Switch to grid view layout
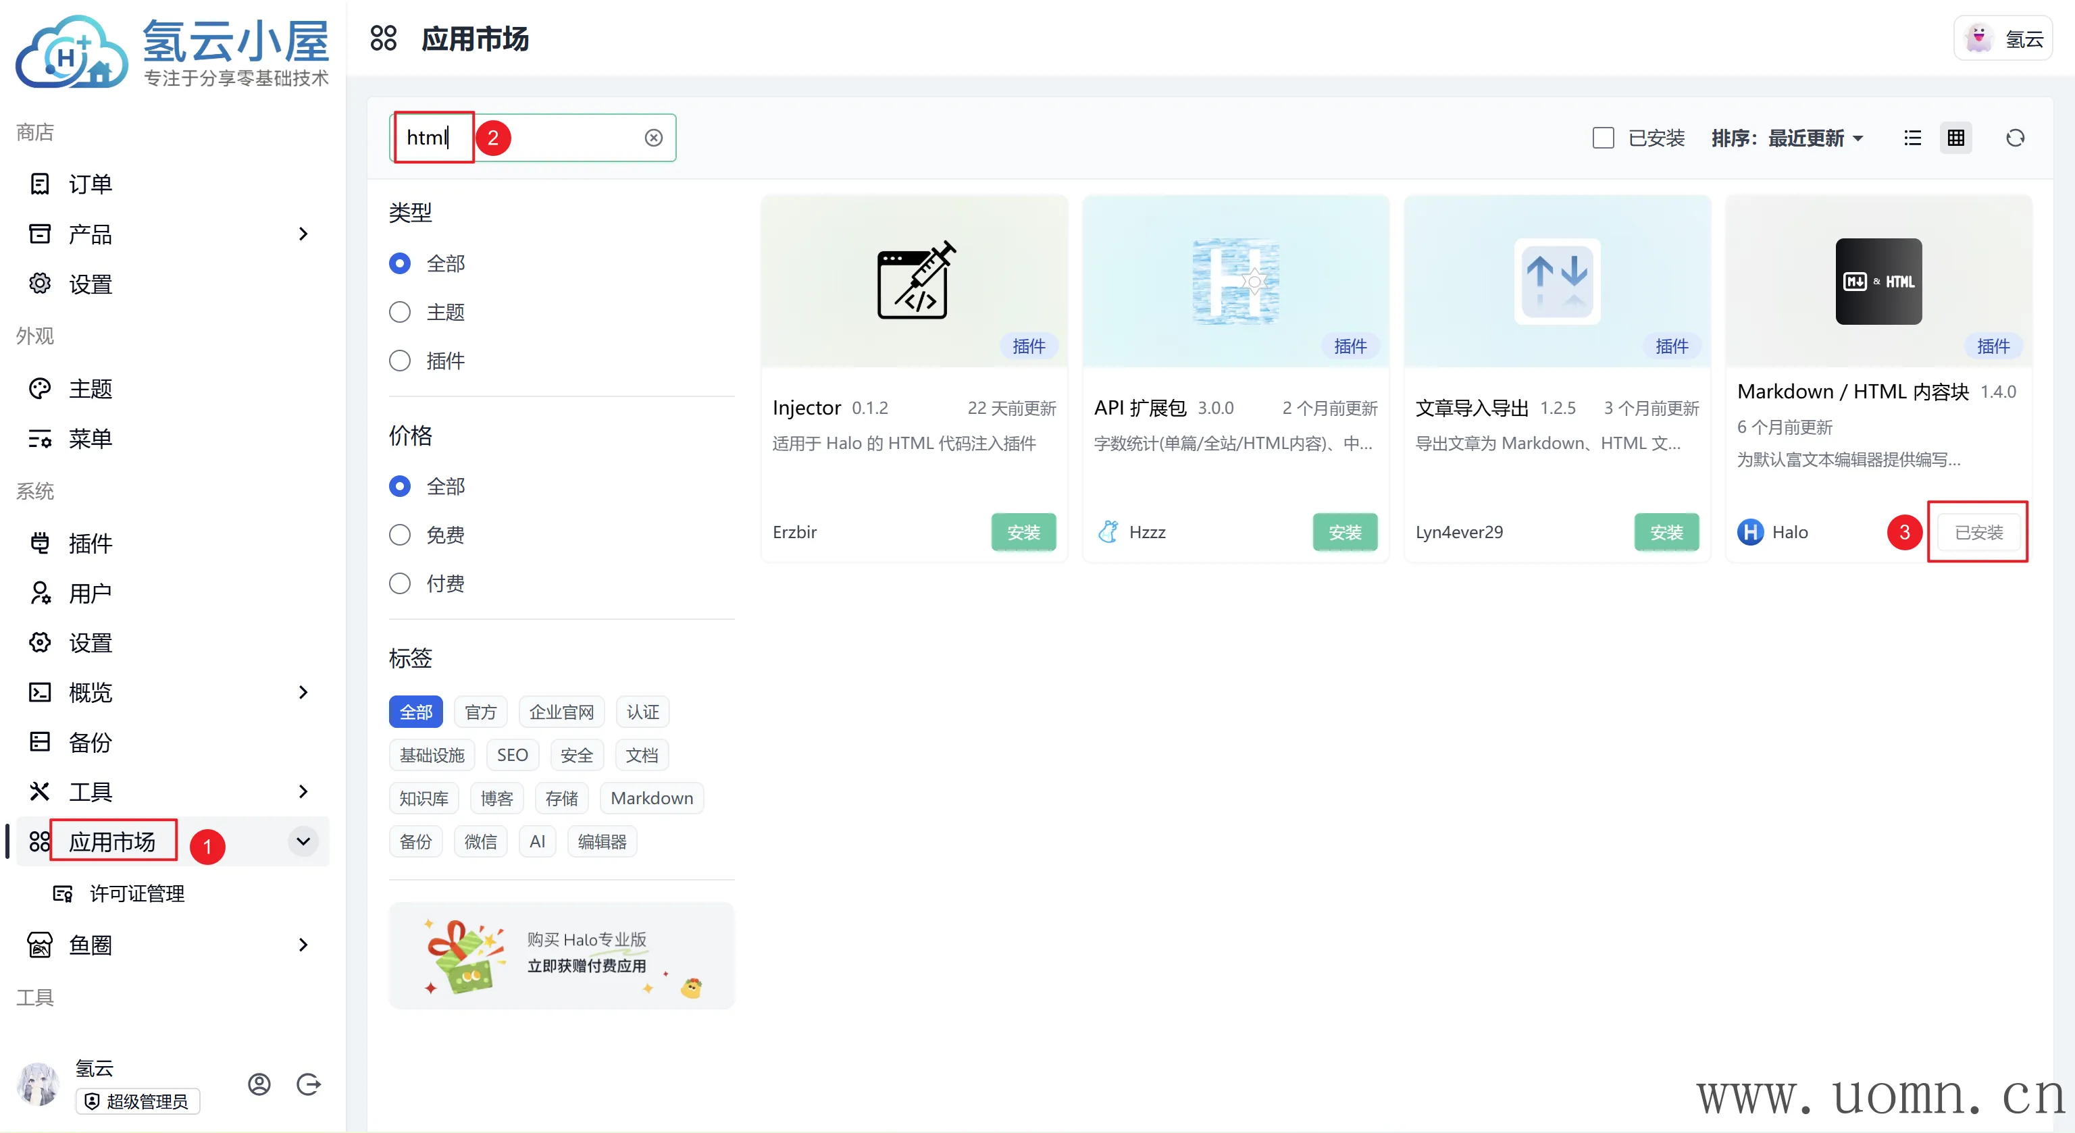Screen dimensions: 2075x1133 click(1956, 138)
